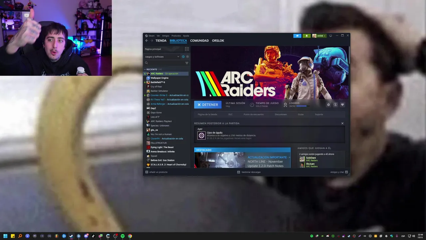The image size is (426, 240).
Task: Open the green notifications bell
Action: click(x=307, y=36)
